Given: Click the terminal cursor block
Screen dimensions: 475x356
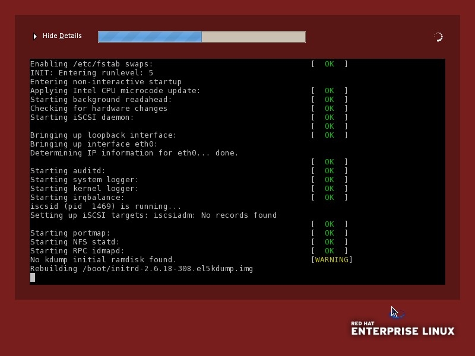Looking at the screenshot, I should (33, 278).
